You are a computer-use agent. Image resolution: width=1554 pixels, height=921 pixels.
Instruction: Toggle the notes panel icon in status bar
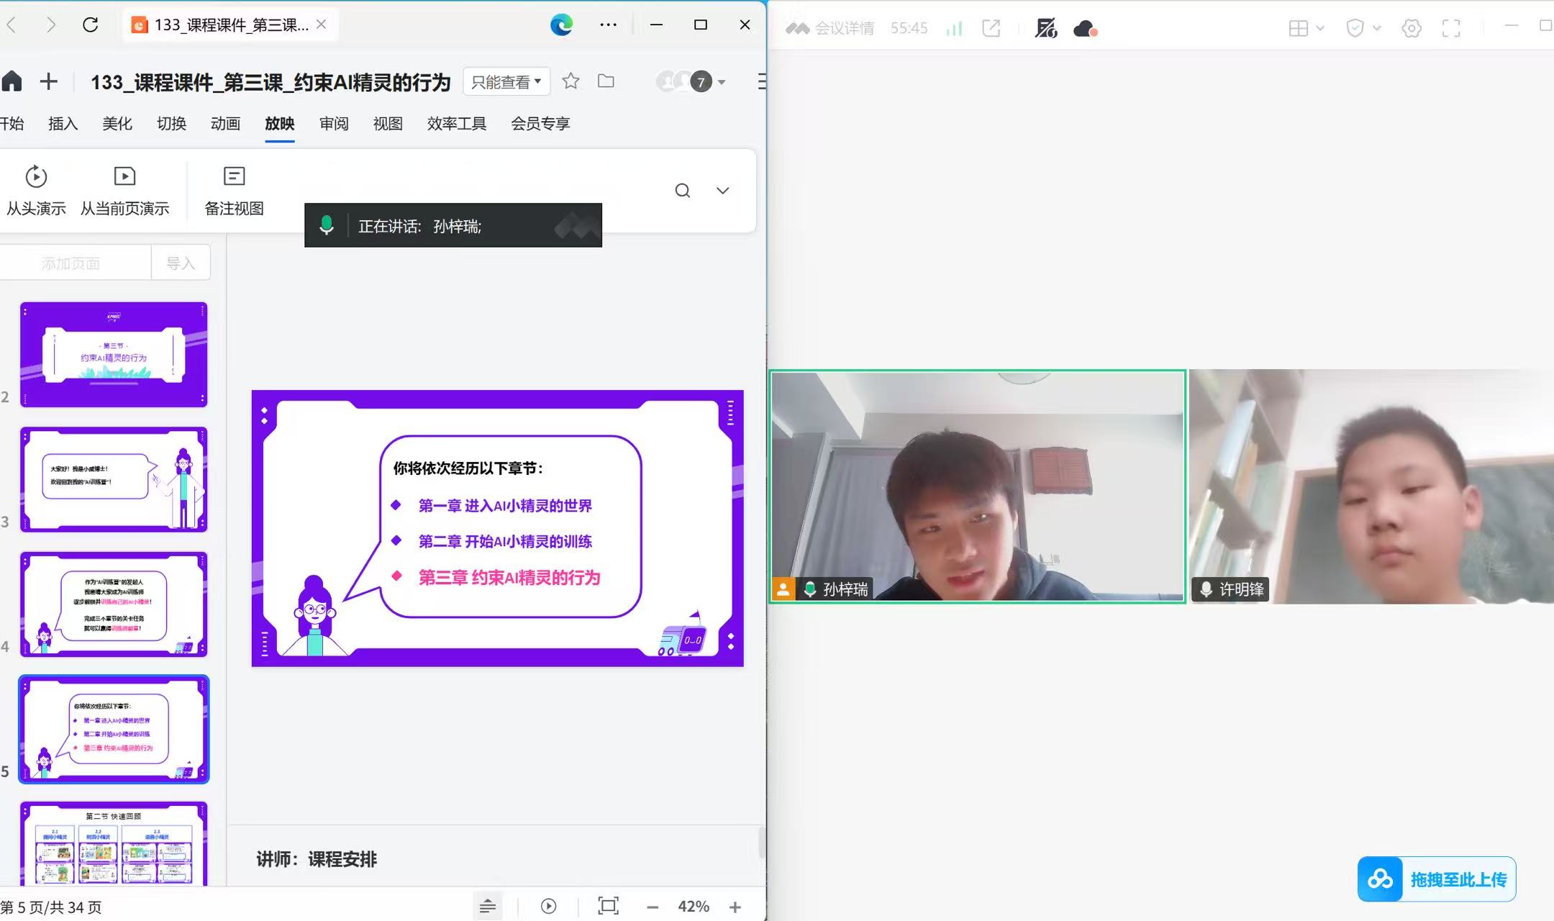tap(487, 906)
